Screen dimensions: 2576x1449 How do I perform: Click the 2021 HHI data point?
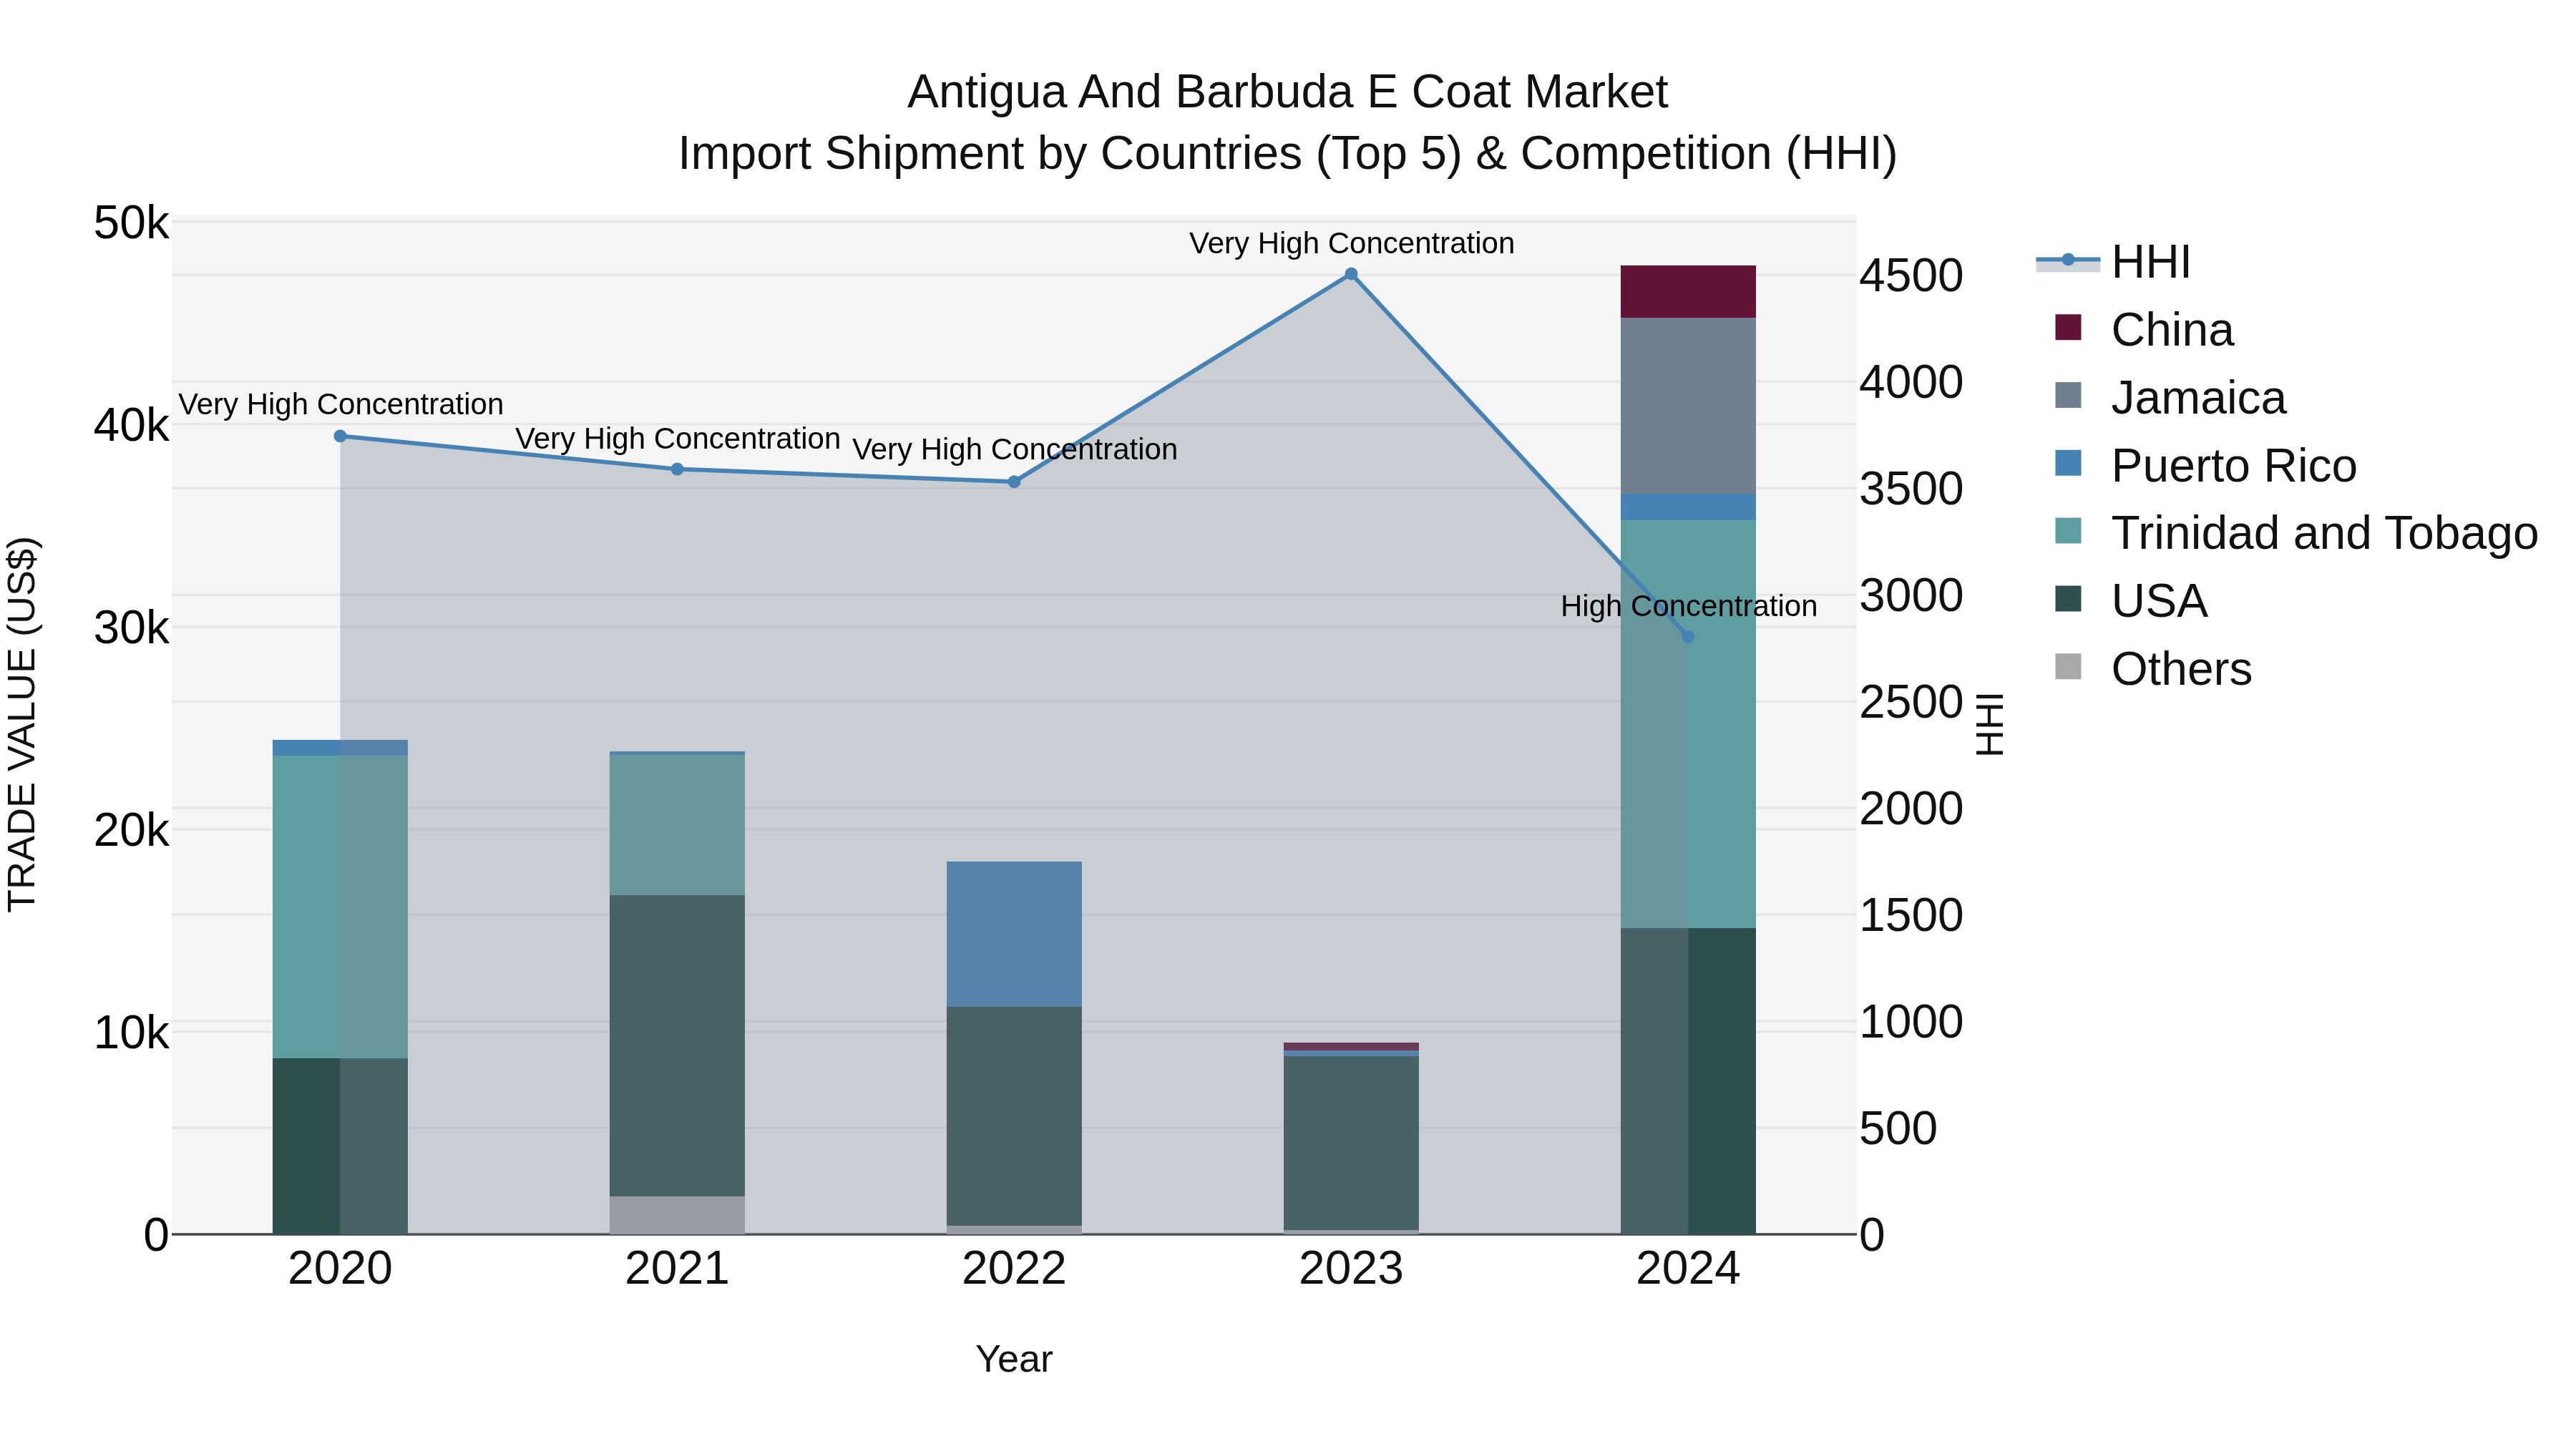pos(677,469)
